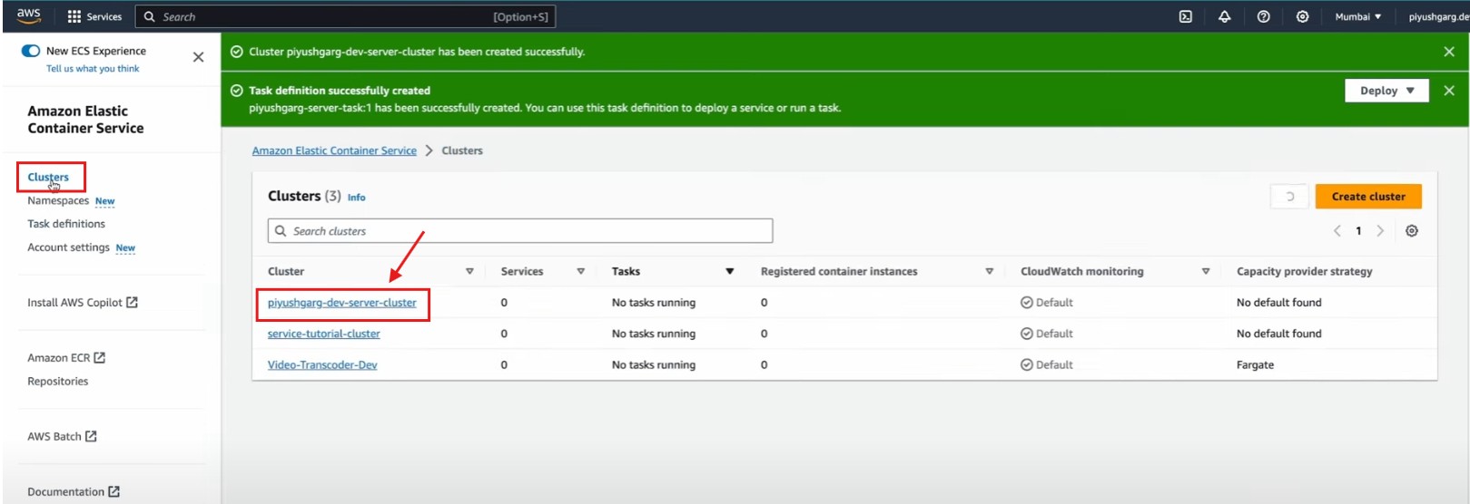Open the notifications bell icon
This screenshot has height=504, width=1470.
point(1224,16)
